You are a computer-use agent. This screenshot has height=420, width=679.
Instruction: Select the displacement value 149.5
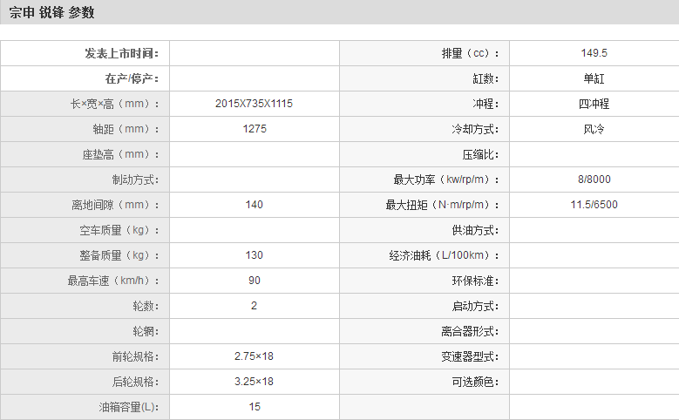(x=594, y=53)
